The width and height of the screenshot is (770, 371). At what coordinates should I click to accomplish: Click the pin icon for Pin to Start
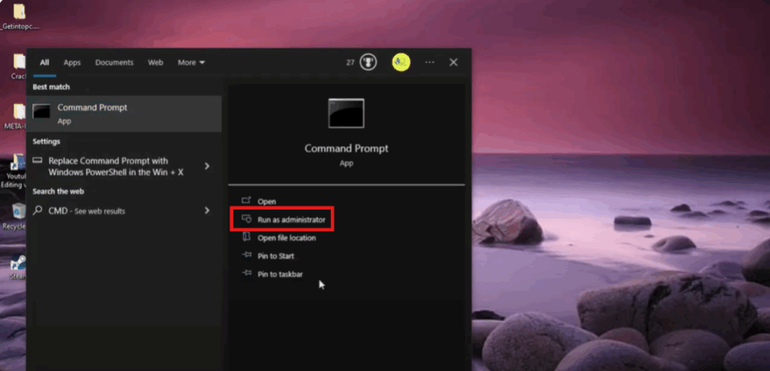tap(247, 255)
